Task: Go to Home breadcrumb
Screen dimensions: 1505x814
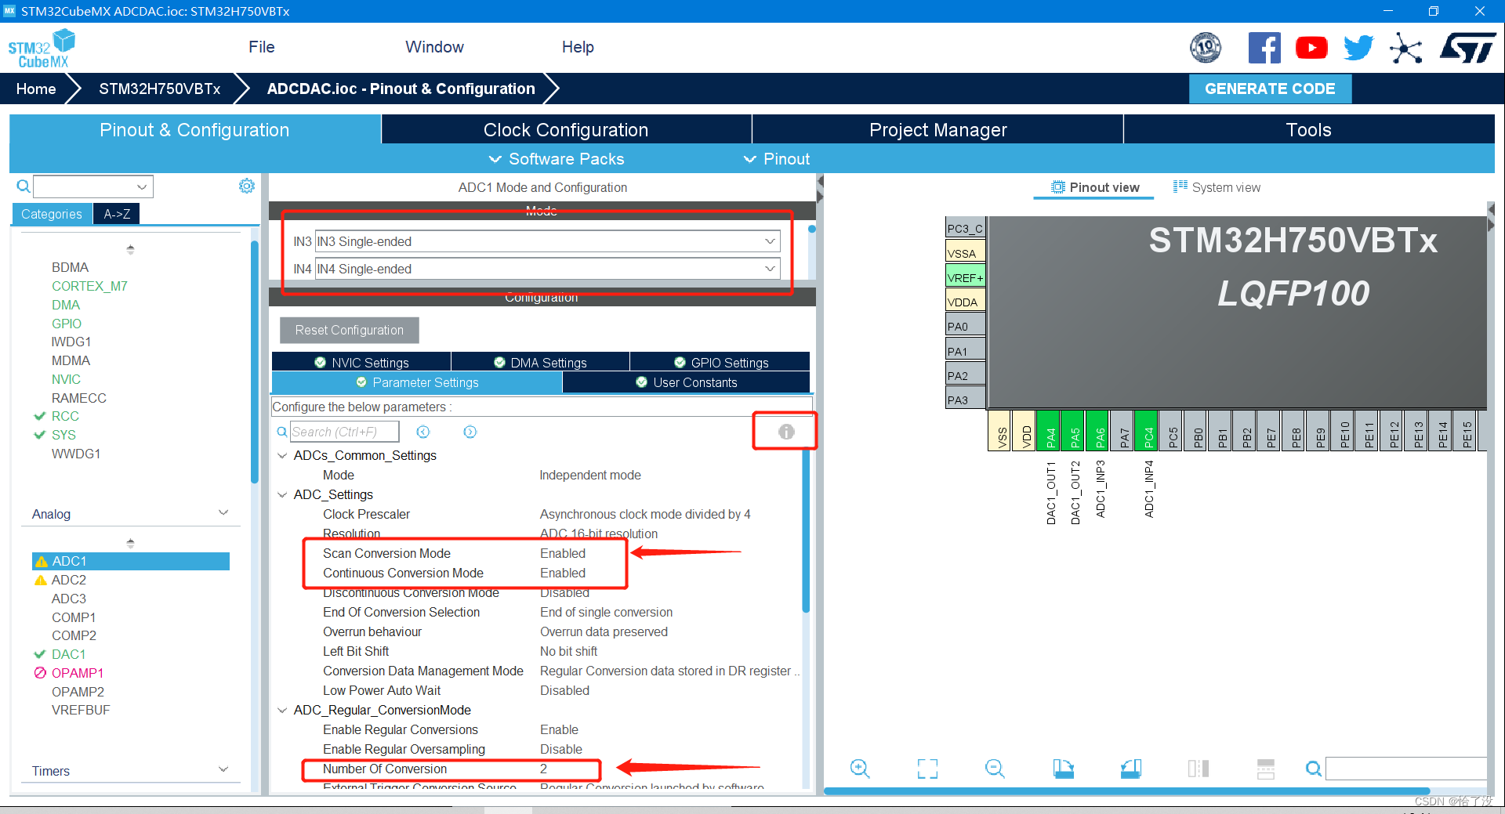Action: [x=36, y=89]
